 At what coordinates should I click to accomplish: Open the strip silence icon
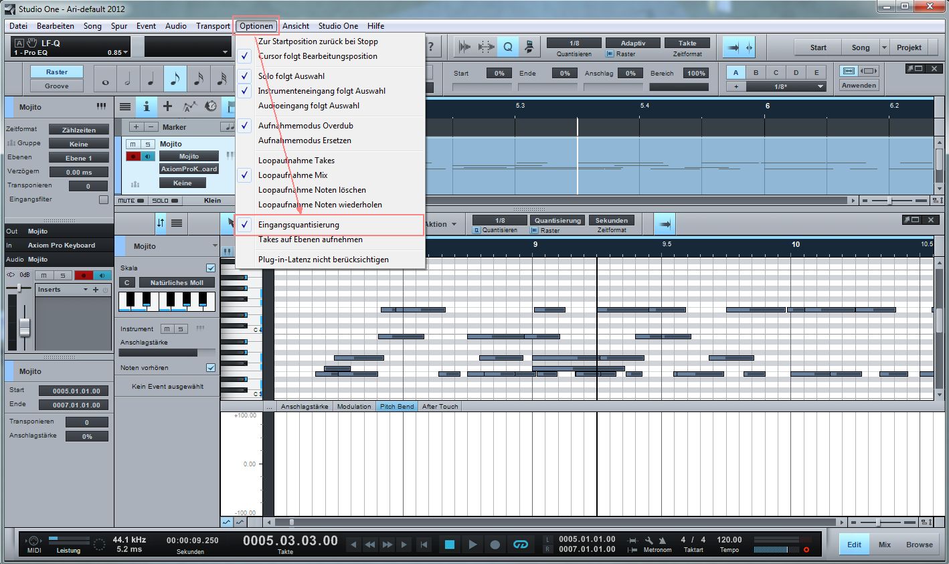coord(487,47)
